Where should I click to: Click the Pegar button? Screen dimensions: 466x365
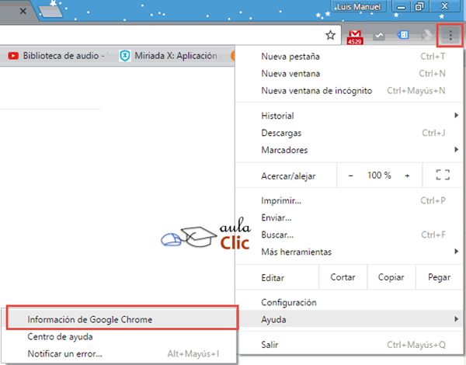click(x=439, y=277)
